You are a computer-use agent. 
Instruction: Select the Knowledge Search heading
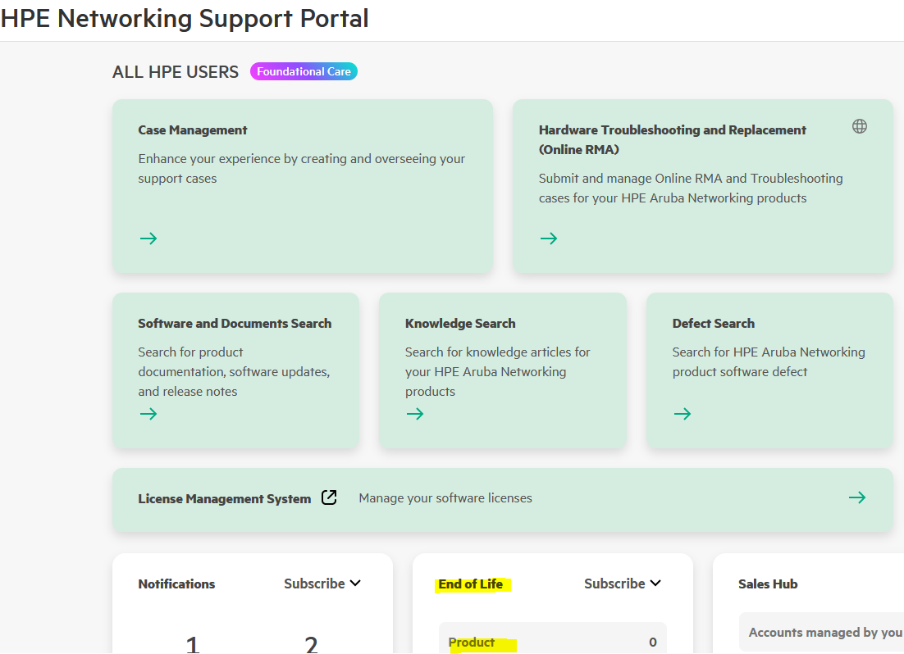tap(460, 324)
